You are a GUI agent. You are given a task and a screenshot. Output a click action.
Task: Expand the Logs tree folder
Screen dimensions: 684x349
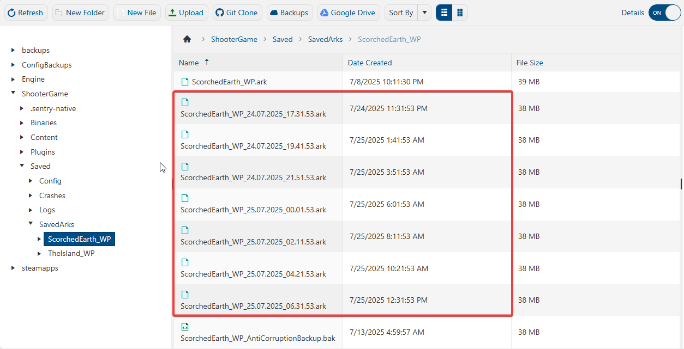click(31, 210)
